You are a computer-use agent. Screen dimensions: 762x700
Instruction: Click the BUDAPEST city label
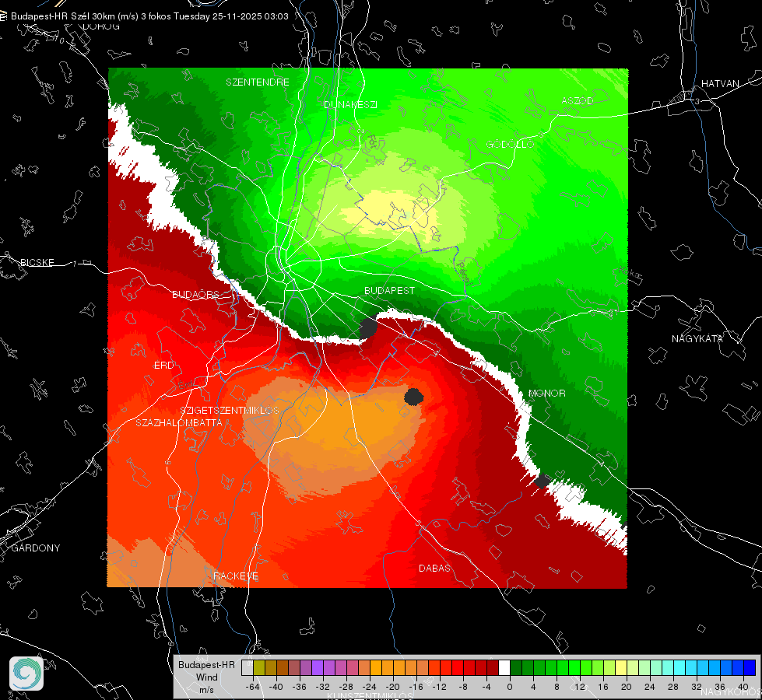pos(390,290)
